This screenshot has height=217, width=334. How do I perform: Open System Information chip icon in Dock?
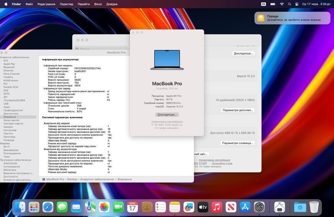click(279, 207)
